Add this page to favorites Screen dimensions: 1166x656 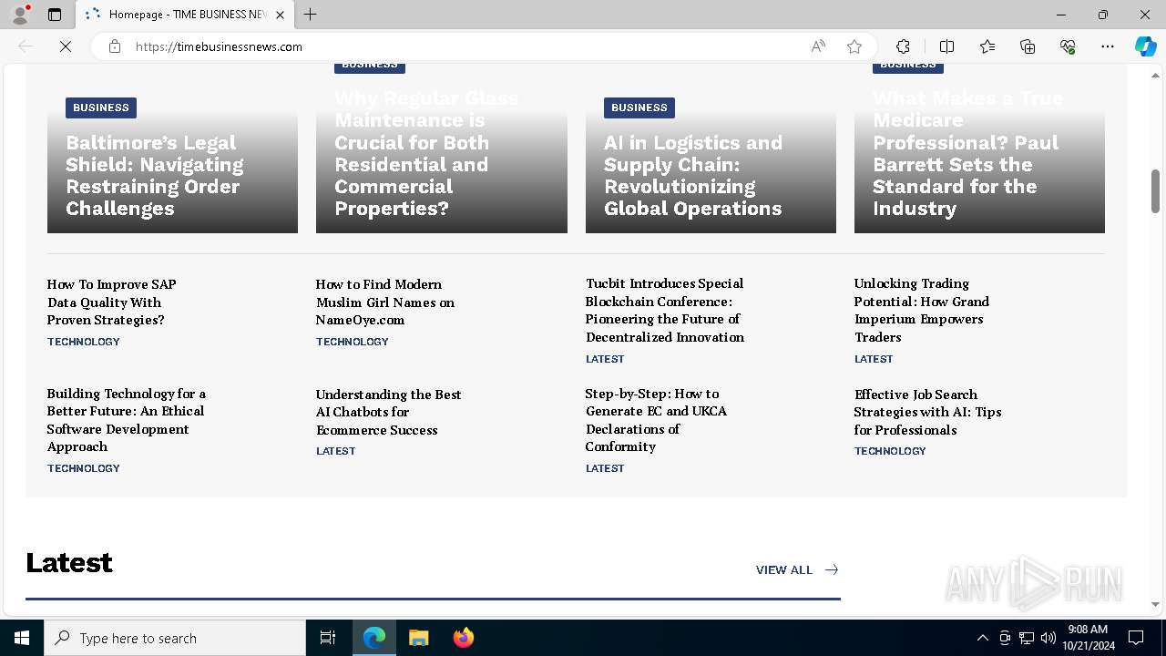pyautogui.click(x=854, y=46)
